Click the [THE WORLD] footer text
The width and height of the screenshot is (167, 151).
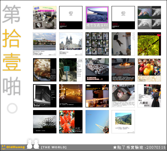[54, 147]
